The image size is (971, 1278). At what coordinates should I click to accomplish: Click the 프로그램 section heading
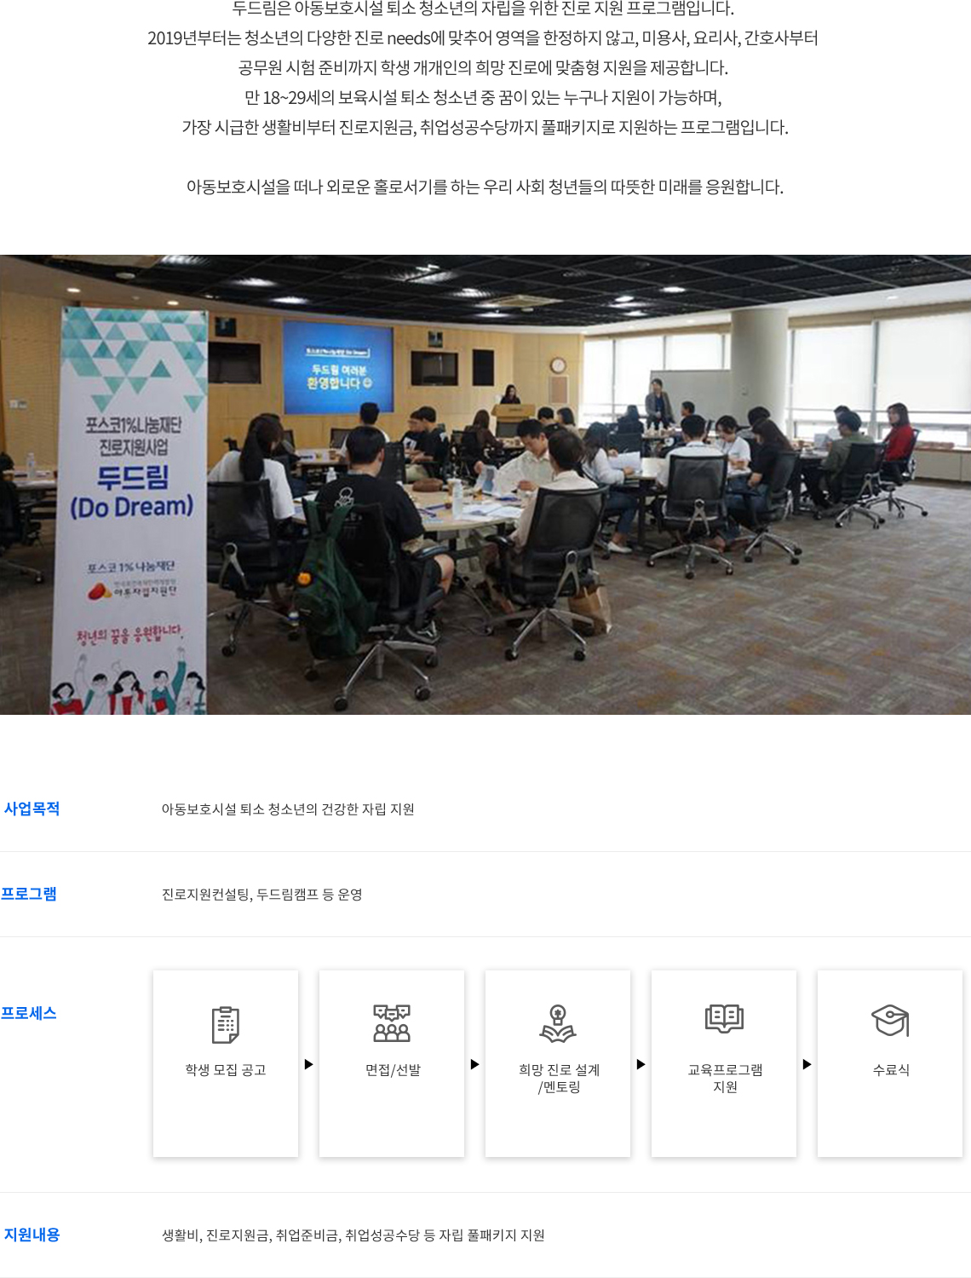pyautogui.click(x=28, y=894)
